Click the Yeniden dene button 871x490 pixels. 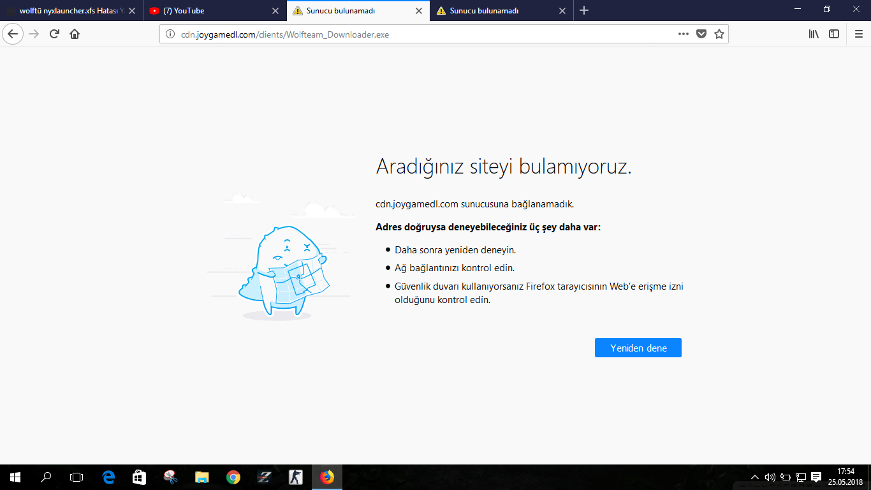pyautogui.click(x=638, y=348)
